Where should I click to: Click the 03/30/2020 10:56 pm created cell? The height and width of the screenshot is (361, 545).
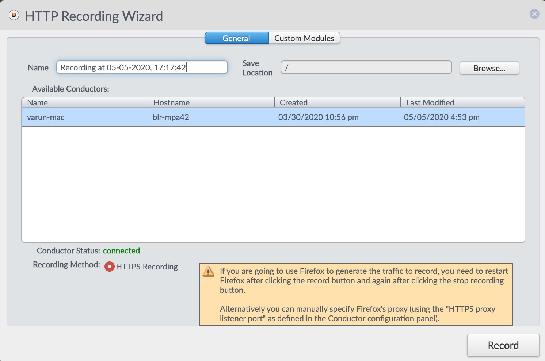click(x=318, y=117)
